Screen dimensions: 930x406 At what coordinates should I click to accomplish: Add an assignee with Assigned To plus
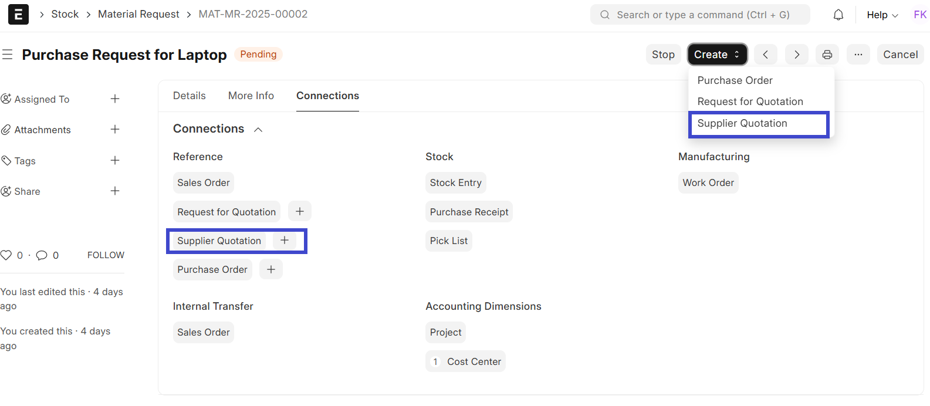115,99
